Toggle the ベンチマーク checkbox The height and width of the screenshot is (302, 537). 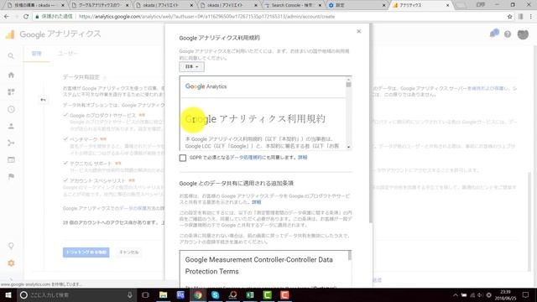(x=65, y=139)
